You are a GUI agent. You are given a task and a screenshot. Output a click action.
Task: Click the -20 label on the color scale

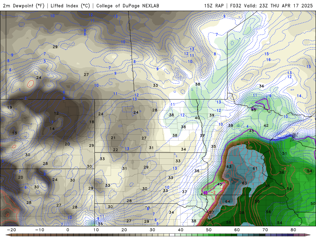pos(11,230)
